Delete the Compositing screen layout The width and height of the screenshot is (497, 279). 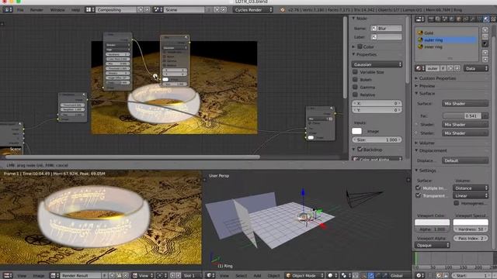tap(147, 10)
